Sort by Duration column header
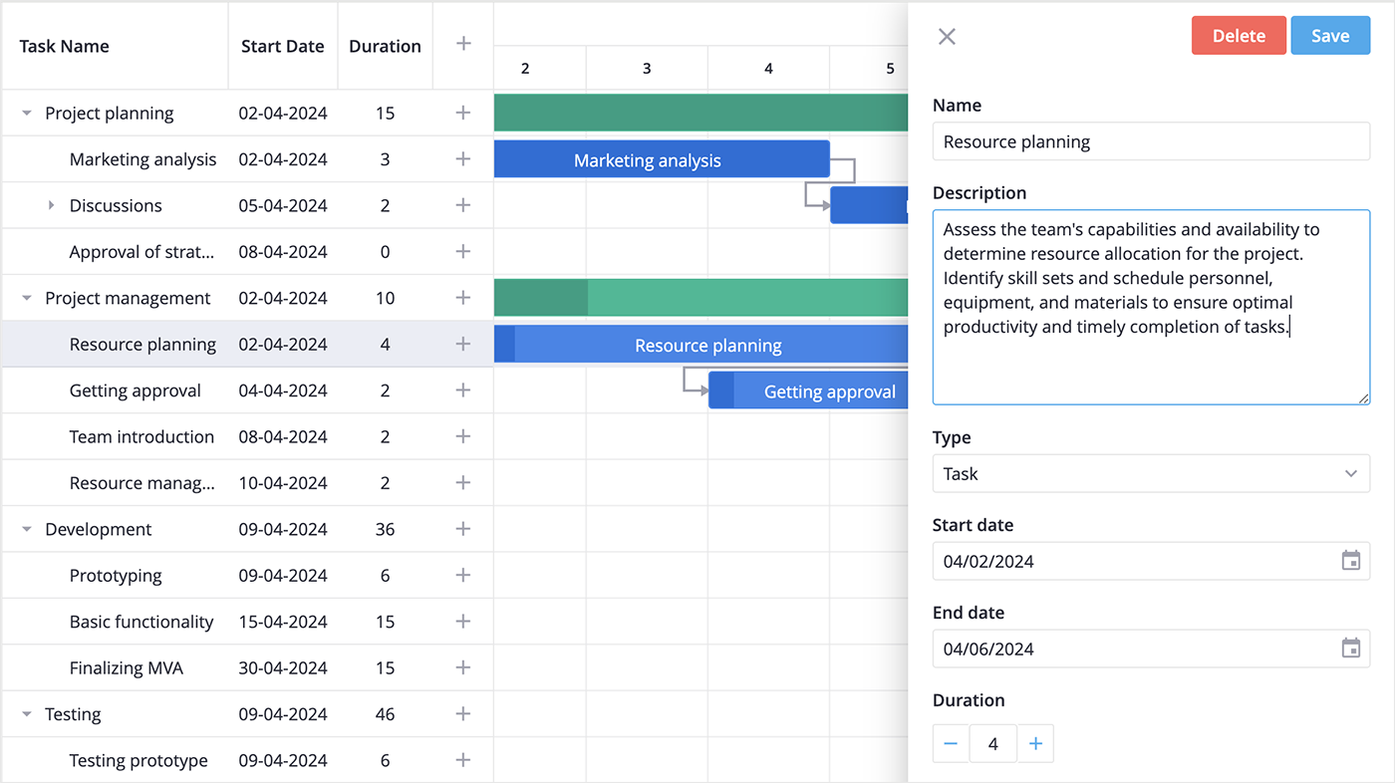This screenshot has height=783, width=1395. [385, 46]
